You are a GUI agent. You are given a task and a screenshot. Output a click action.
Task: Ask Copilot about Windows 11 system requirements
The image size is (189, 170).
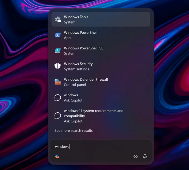point(101,116)
